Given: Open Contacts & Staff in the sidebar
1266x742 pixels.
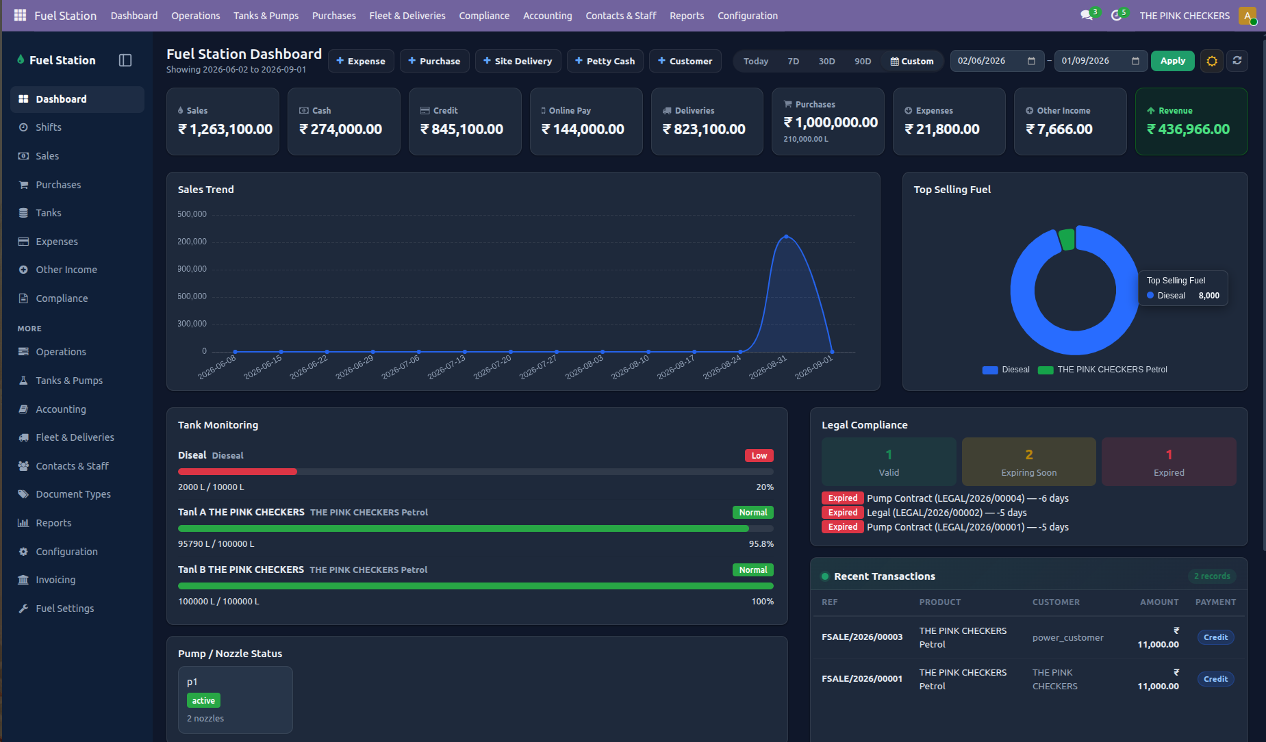Looking at the screenshot, I should pos(77,466).
